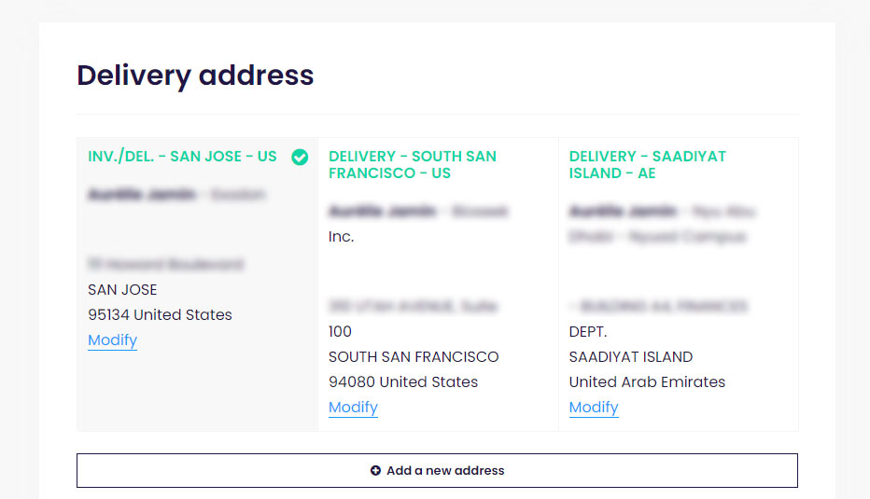The height and width of the screenshot is (499, 870).
Task: Select the INV./DEL. - SAN JOSE - US title
Action: (182, 157)
